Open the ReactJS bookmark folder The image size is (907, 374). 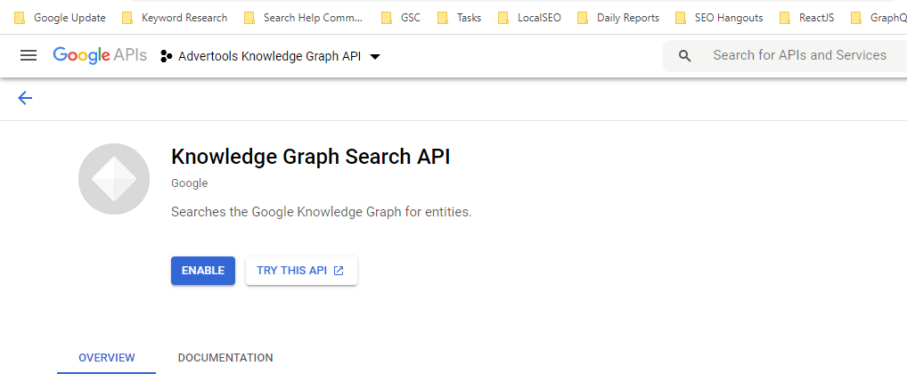(x=807, y=18)
